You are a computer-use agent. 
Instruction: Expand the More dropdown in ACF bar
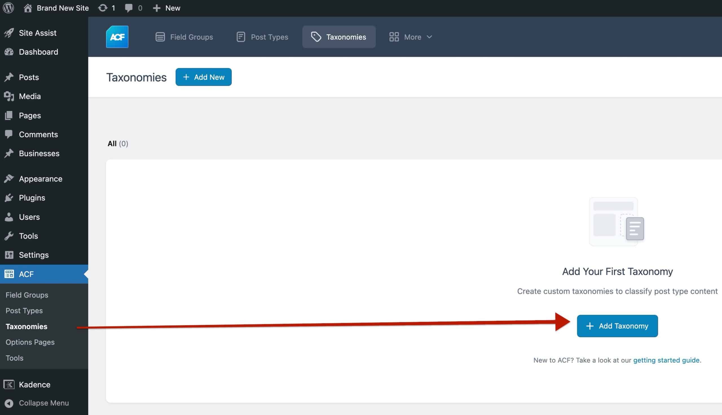click(411, 37)
